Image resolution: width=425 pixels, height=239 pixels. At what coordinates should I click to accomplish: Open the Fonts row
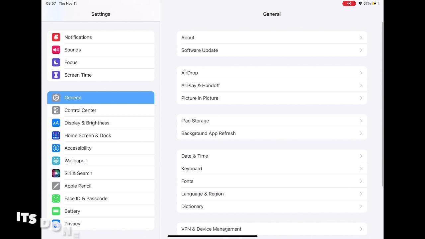coord(272,181)
